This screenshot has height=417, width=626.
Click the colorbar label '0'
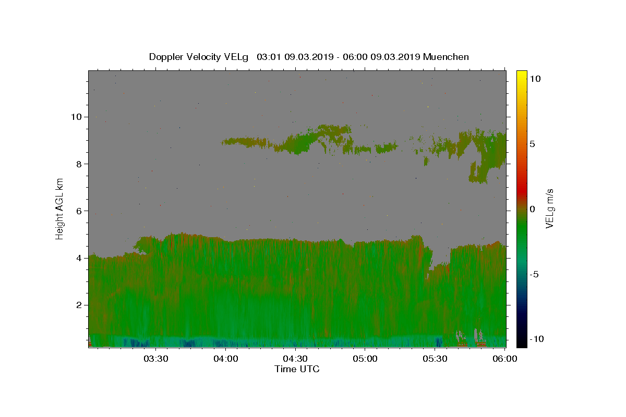pyautogui.click(x=533, y=209)
